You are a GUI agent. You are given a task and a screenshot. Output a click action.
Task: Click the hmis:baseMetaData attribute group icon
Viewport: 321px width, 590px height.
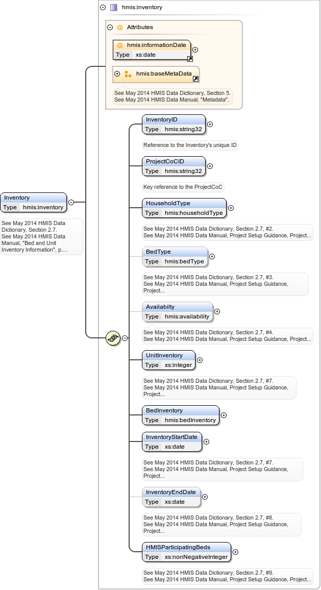coord(128,74)
